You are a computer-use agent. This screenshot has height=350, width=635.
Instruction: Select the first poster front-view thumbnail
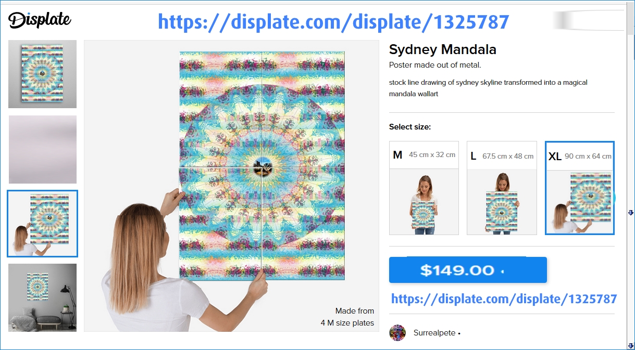pyautogui.click(x=42, y=74)
